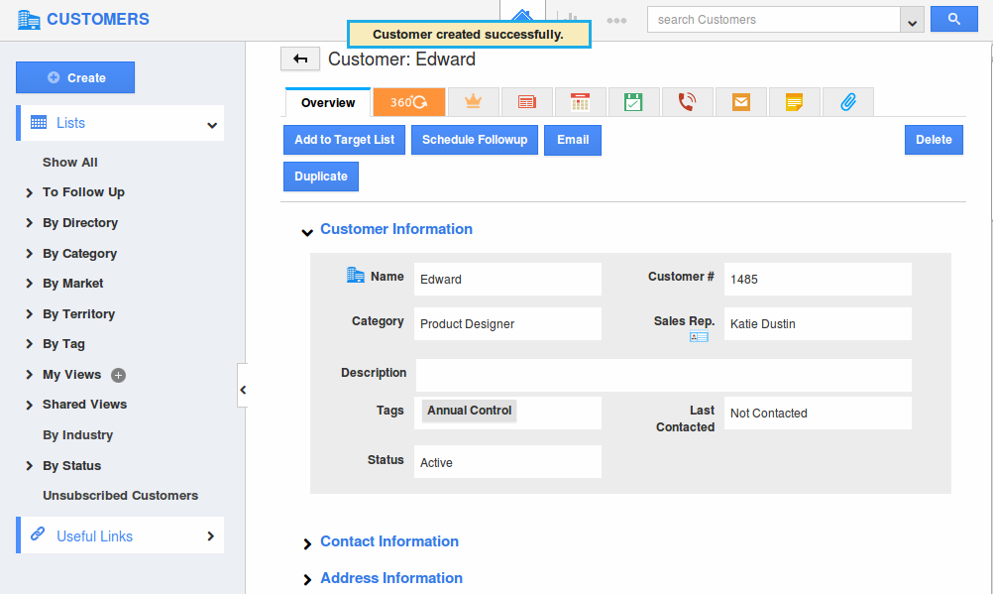Screen dimensions: 993x594
Task: Collapse the Lists menu
Action: coord(211,125)
